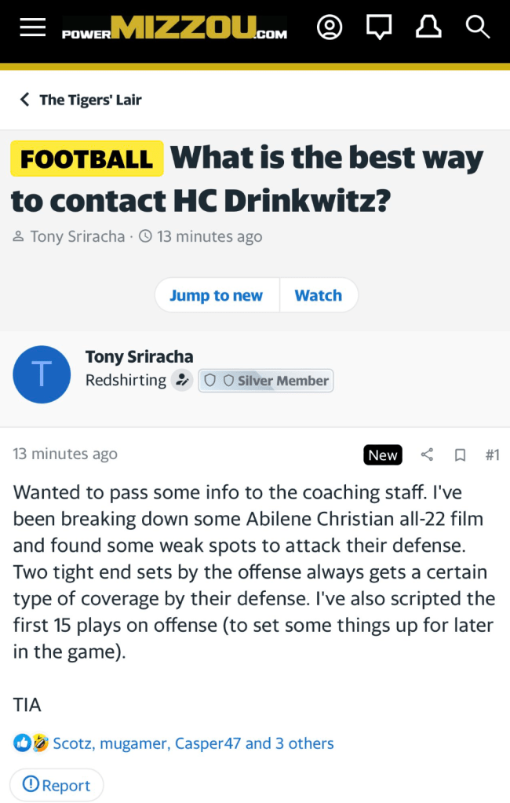The width and height of the screenshot is (510, 803).
Task: Toggle Watch on this thread
Action: tap(318, 295)
